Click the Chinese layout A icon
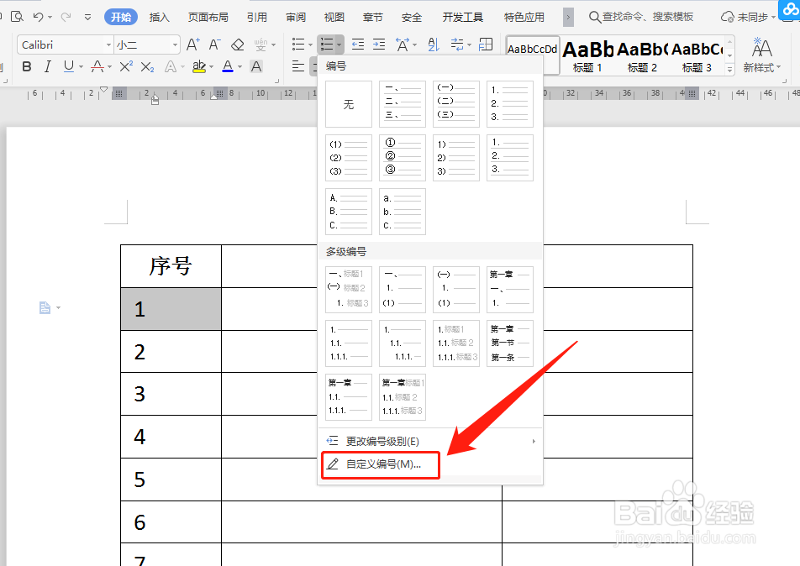Viewport: 800px width, 566px height. (402, 45)
